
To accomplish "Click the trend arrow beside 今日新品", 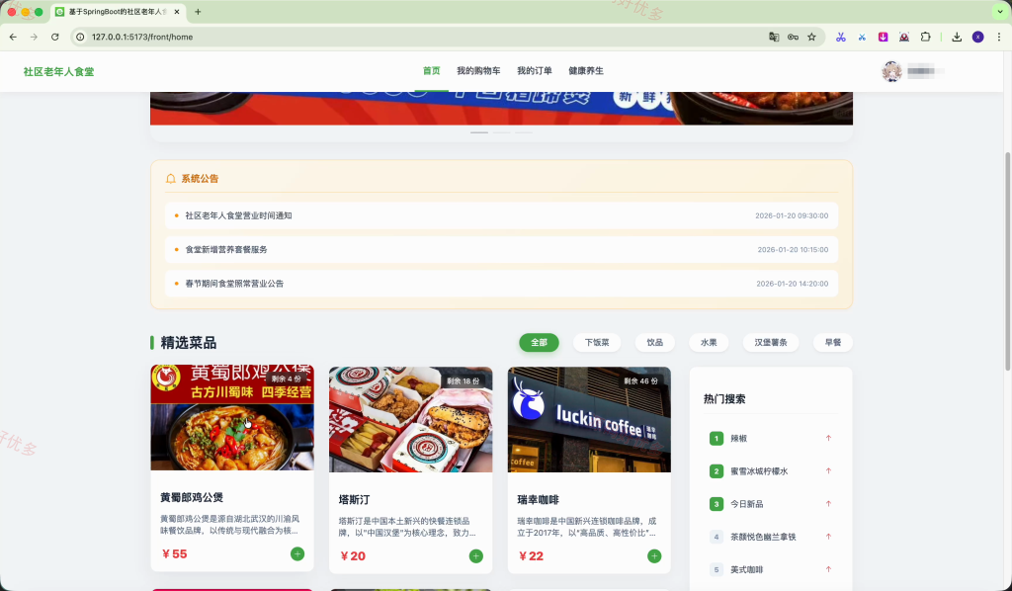I will coord(828,504).
